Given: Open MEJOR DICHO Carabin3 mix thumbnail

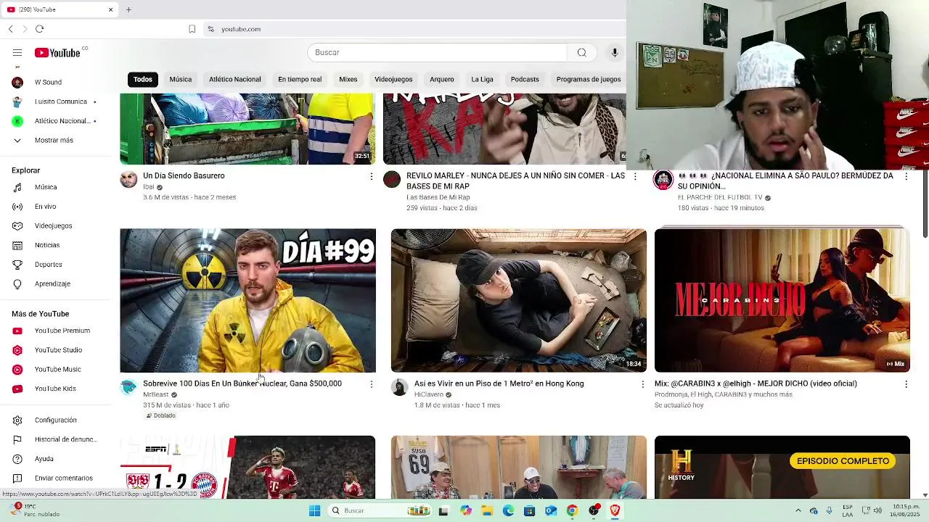Looking at the screenshot, I should (x=782, y=301).
